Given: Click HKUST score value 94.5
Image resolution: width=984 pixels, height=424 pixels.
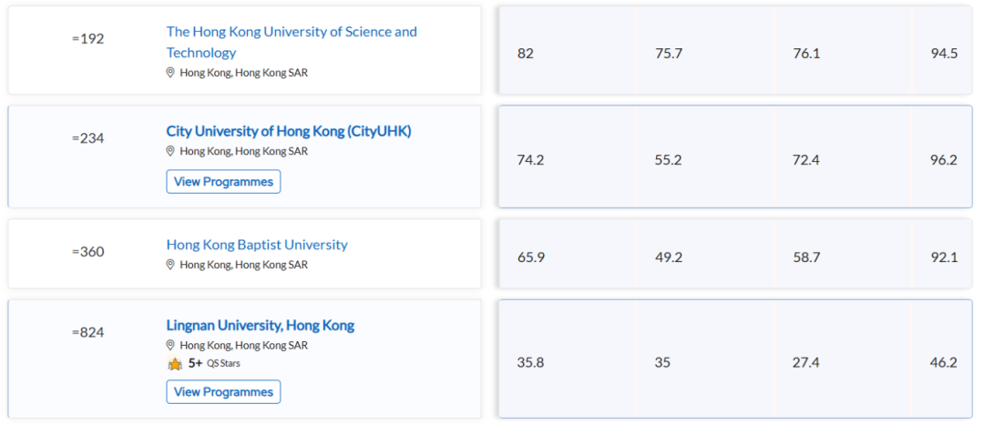Looking at the screenshot, I should coord(944,54).
